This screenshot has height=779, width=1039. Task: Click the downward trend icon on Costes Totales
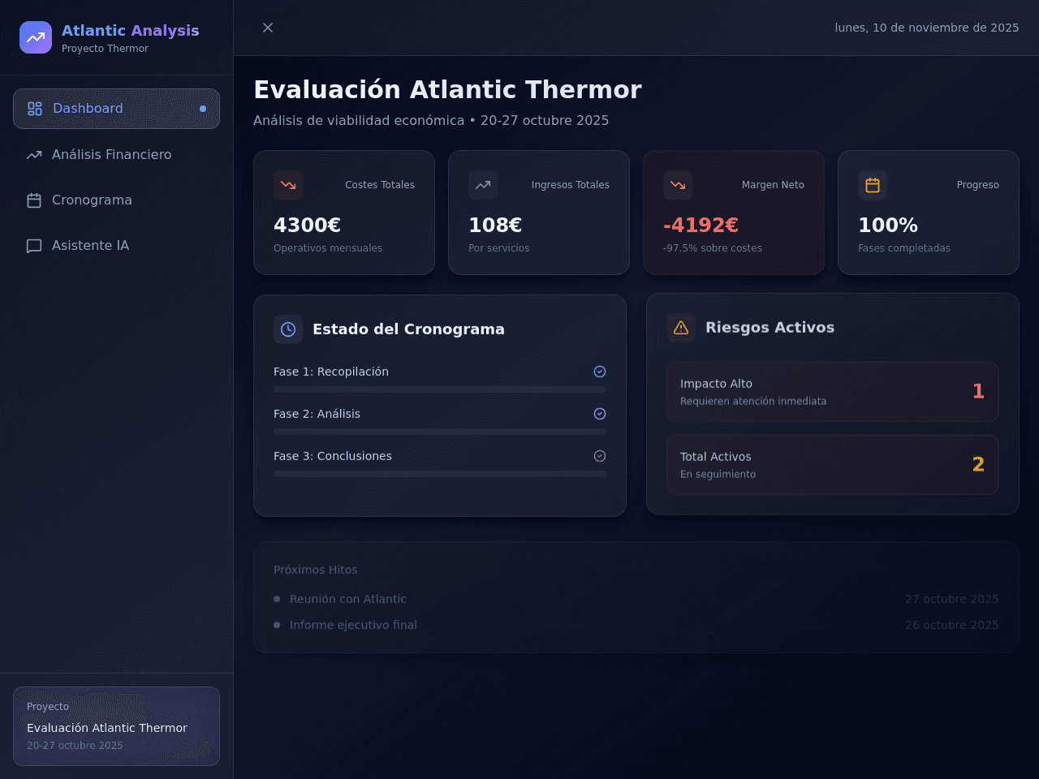288,185
